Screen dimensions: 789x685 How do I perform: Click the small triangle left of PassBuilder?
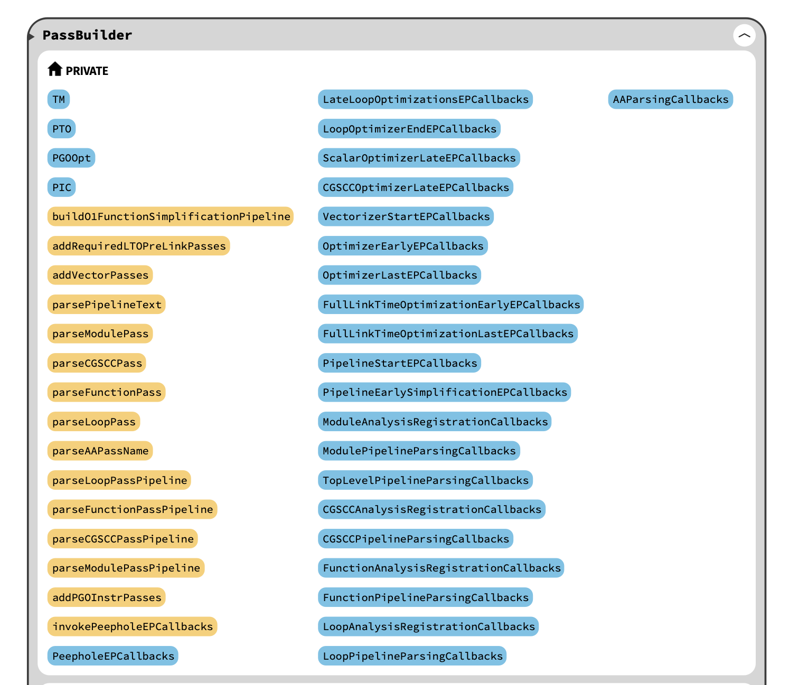click(x=32, y=36)
